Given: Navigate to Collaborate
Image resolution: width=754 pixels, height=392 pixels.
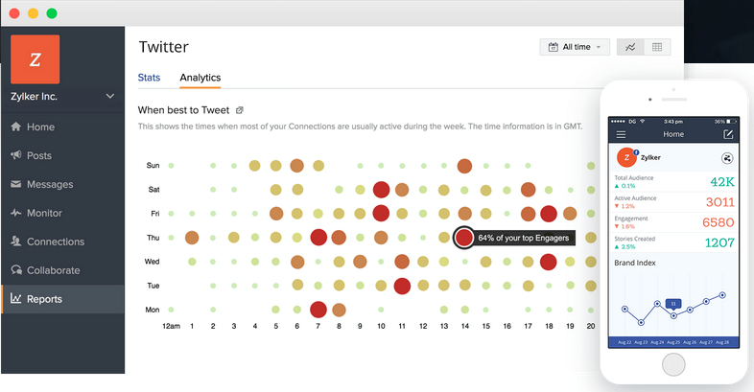Looking at the screenshot, I should 62,270.
